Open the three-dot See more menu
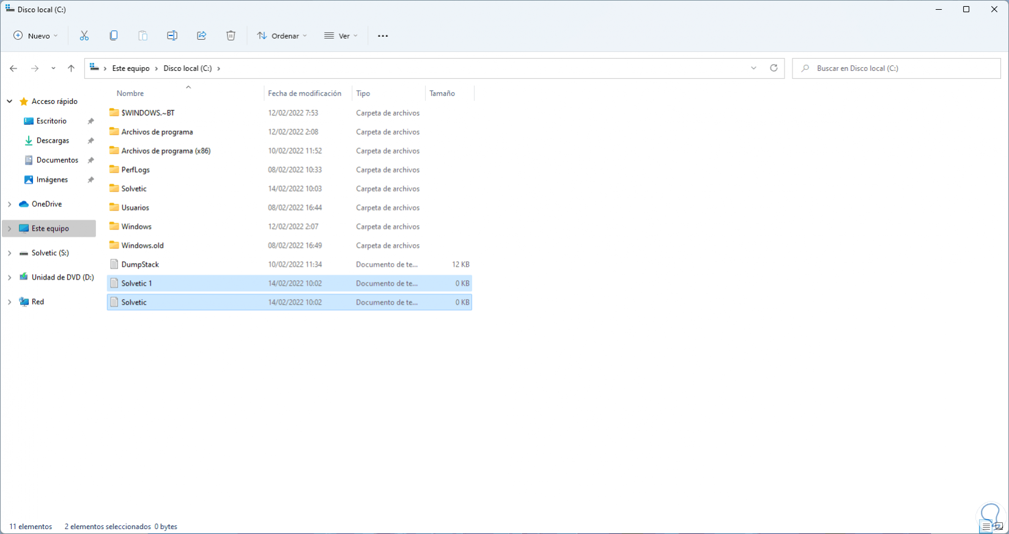Screen dimensions: 1009x534 click(x=383, y=36)
